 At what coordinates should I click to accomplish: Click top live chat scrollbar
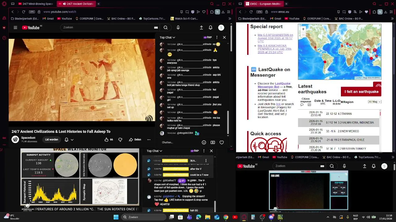228,122
